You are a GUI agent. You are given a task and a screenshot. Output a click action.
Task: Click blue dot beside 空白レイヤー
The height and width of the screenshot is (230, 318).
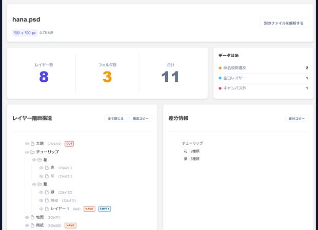[x=220, y=78]
